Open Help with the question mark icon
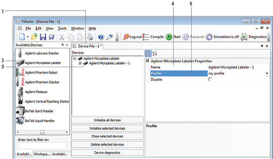 [101, 37]
